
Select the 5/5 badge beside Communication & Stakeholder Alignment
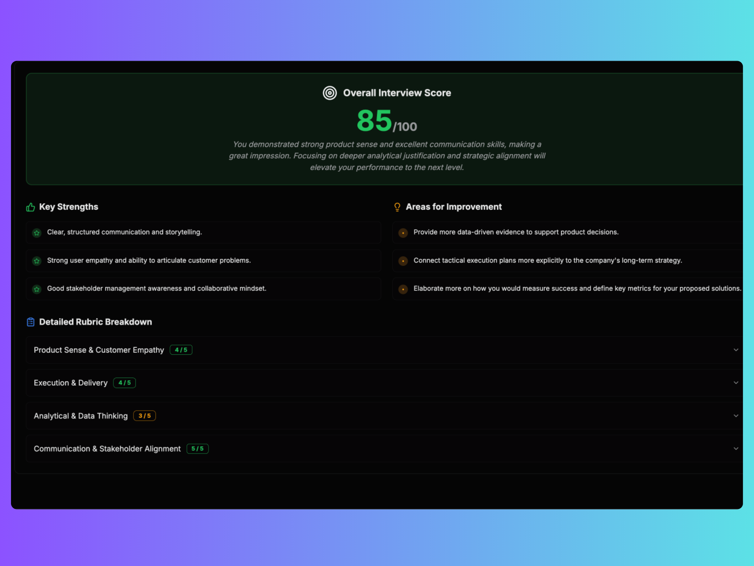[197, 449]
